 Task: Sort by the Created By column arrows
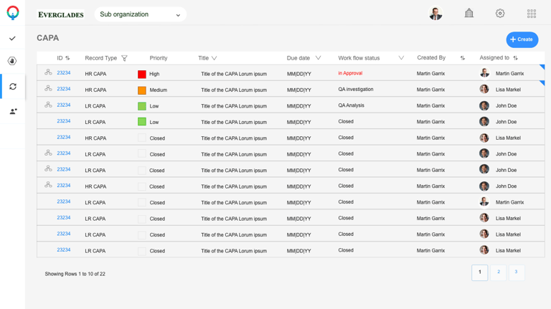[x=463, y=58]
